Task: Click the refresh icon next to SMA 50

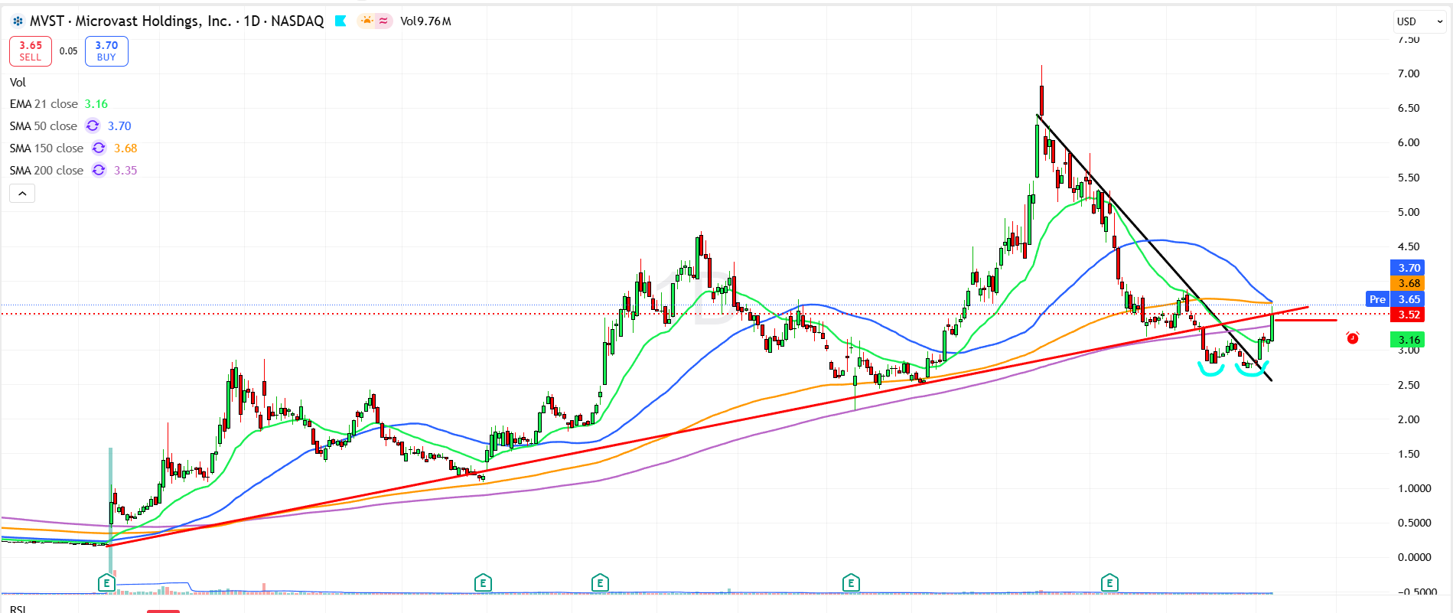Action: (93, 126)
